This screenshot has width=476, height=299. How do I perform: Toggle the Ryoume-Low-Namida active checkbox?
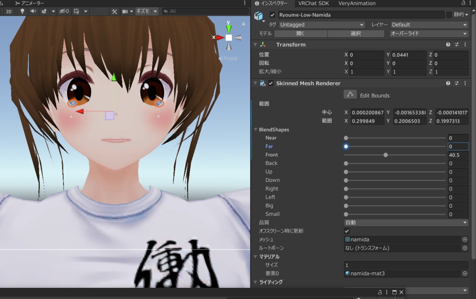[272, 15]
